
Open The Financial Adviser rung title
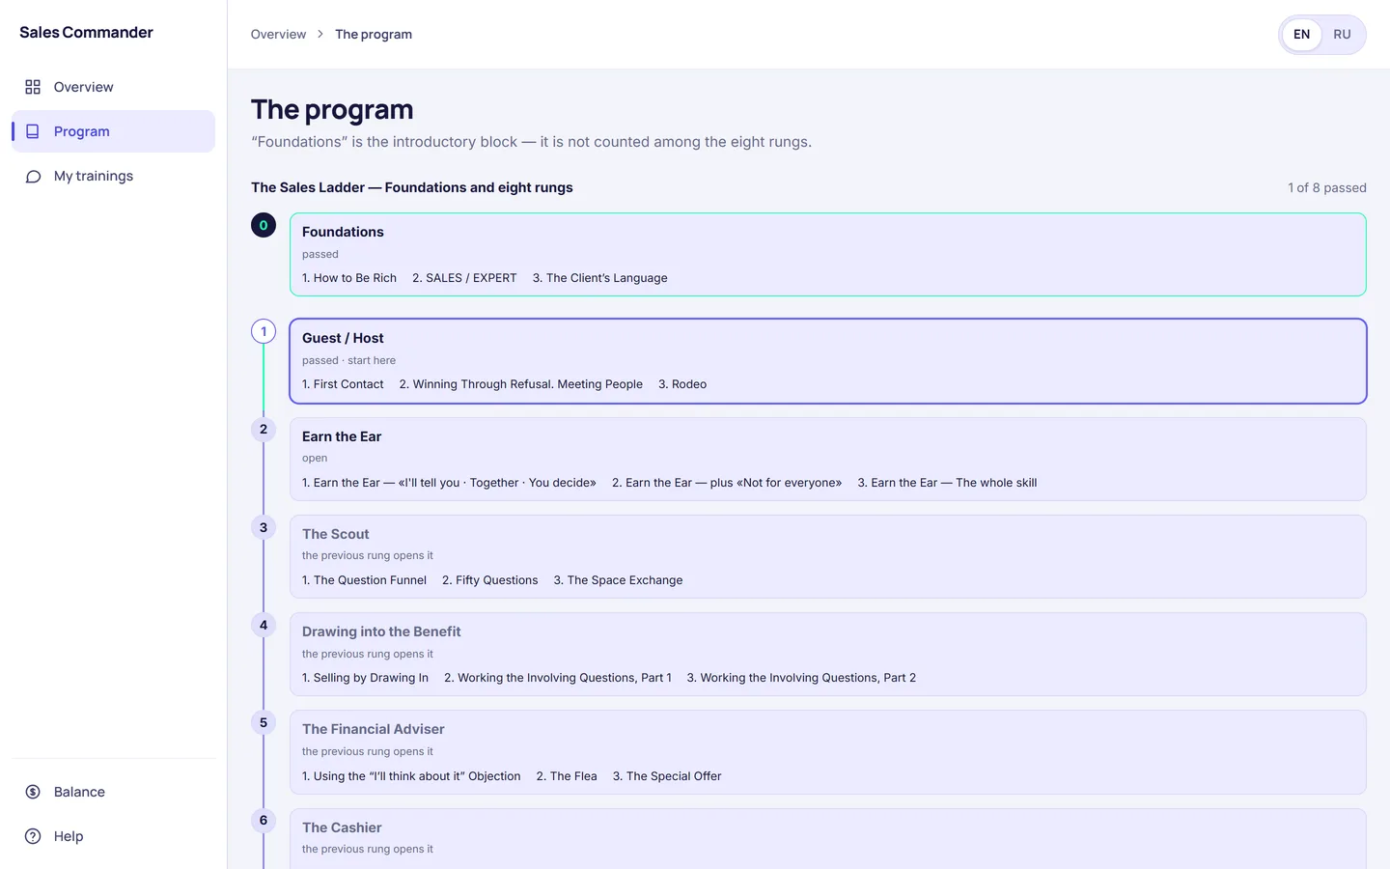(x=374, y=729)
